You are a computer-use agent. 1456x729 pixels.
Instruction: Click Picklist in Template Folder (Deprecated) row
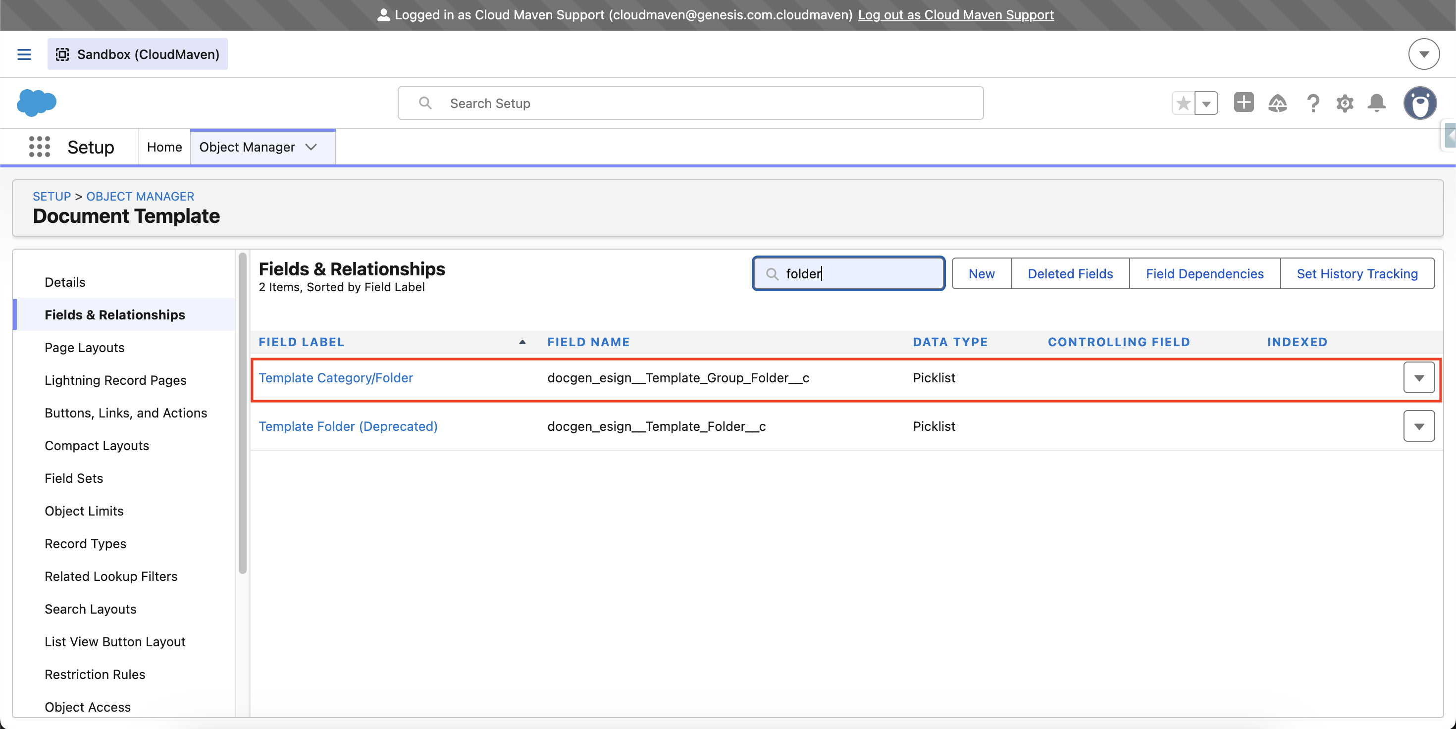[934, 426]
